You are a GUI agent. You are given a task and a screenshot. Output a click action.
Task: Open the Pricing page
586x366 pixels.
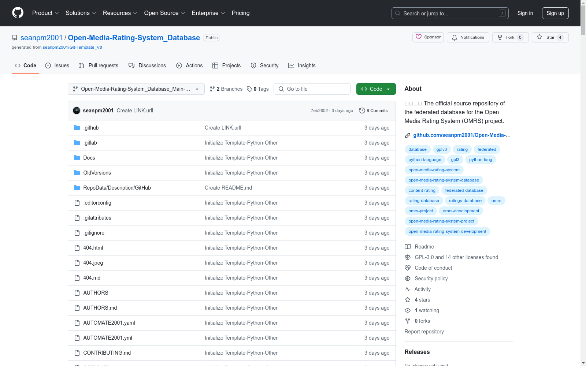[241, 13]
